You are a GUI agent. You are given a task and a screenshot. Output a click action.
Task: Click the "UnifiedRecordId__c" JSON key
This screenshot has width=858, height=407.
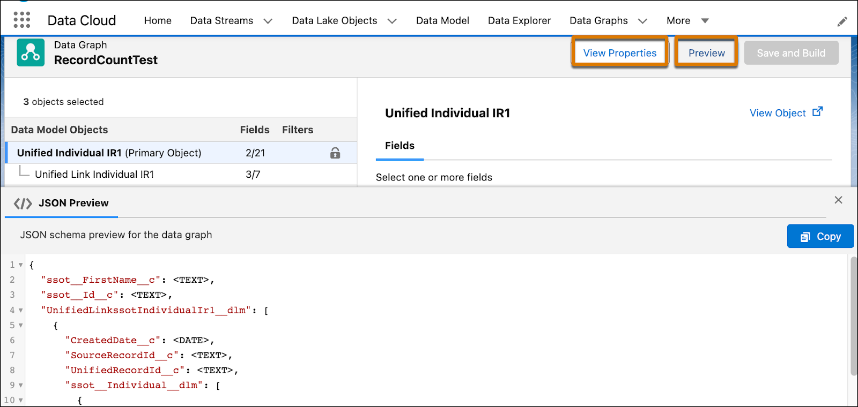tap(125, 370)
